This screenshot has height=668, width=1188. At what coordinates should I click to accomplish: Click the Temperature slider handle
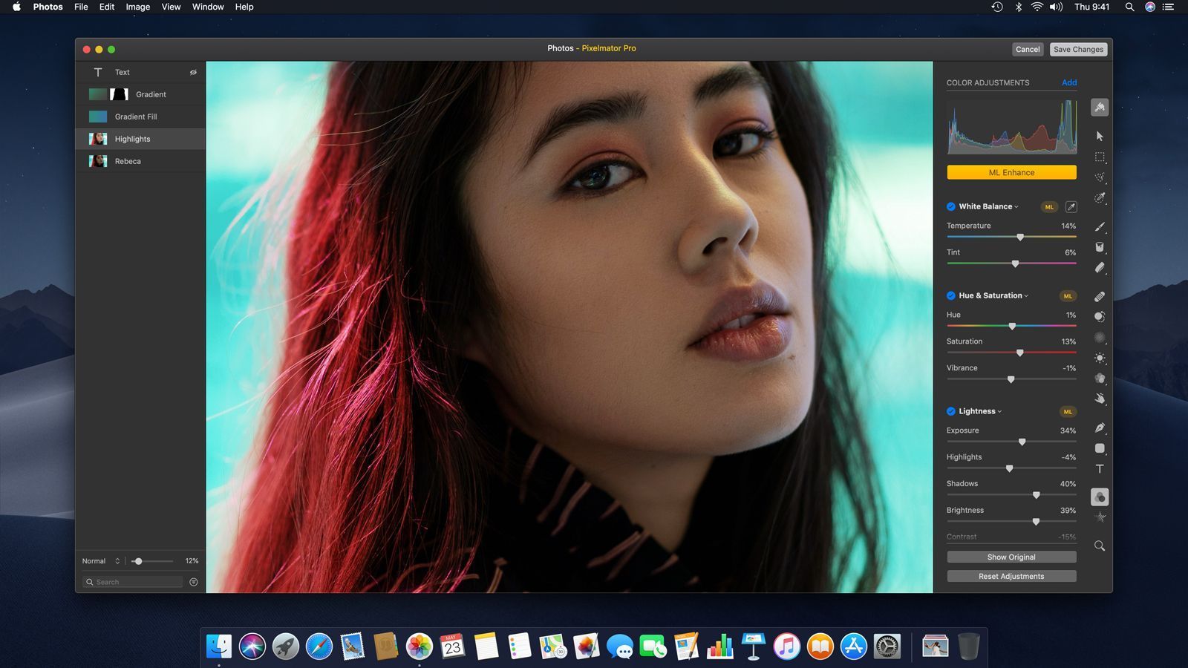(x=1020, y=238)
